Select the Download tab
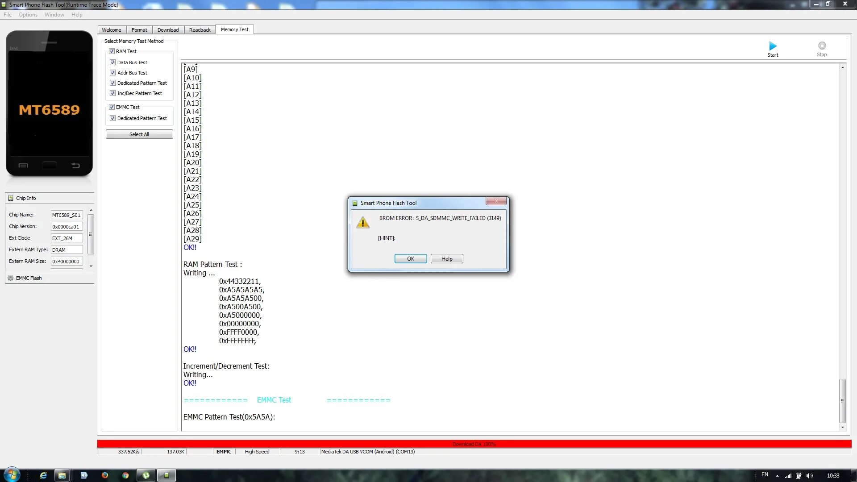The width and height of the screenshot is (857, 482). (x=168, y=29)
